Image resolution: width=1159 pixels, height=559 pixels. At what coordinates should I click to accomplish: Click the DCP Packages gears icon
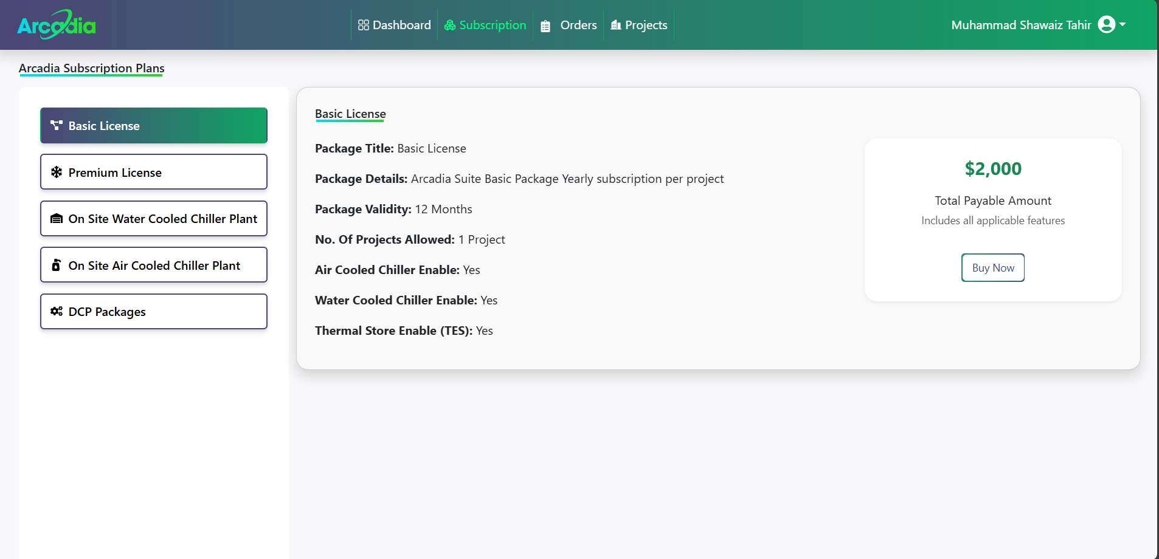pyautogui.click(x=57, y=312)
